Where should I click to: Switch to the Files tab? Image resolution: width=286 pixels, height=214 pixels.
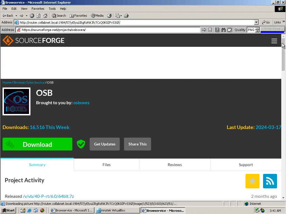tap(106, 165)
